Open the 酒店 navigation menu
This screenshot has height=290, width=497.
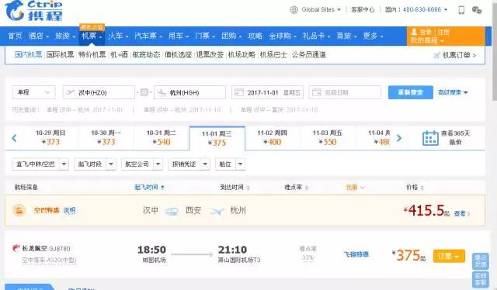coord(38,36)
